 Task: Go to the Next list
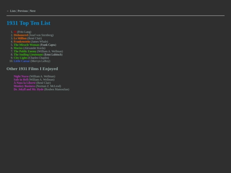(33, 11)
